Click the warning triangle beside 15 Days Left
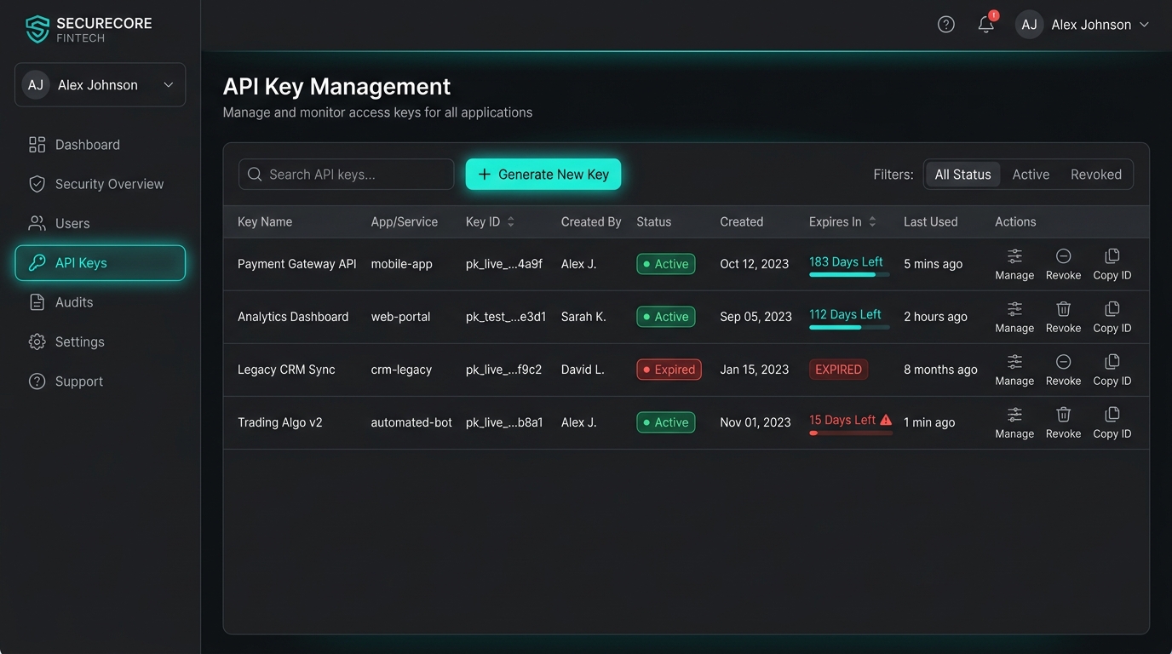This screenshot has height=654, width=1172. pyautogui.click(x=886, y=420)
